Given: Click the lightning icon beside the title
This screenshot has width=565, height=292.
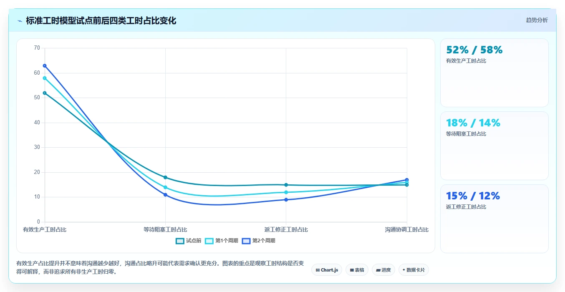Looking at the screenshot, I should [20, 21].
